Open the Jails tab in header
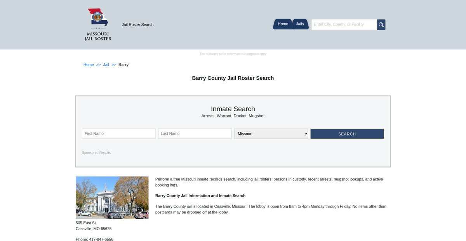The image size is (466, 241). pos(300,24)
